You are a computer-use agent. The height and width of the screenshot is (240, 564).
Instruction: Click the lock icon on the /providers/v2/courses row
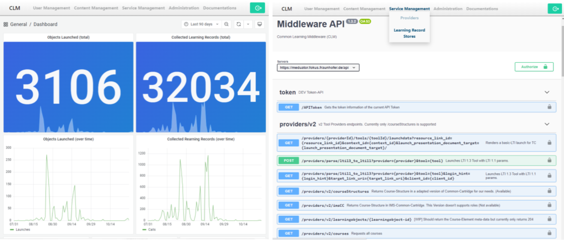tap(549, 233)
